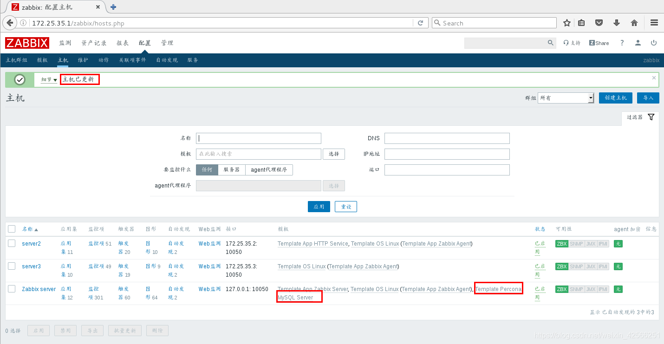
Task: Check the server3 row checkbox
Action: 12,266
